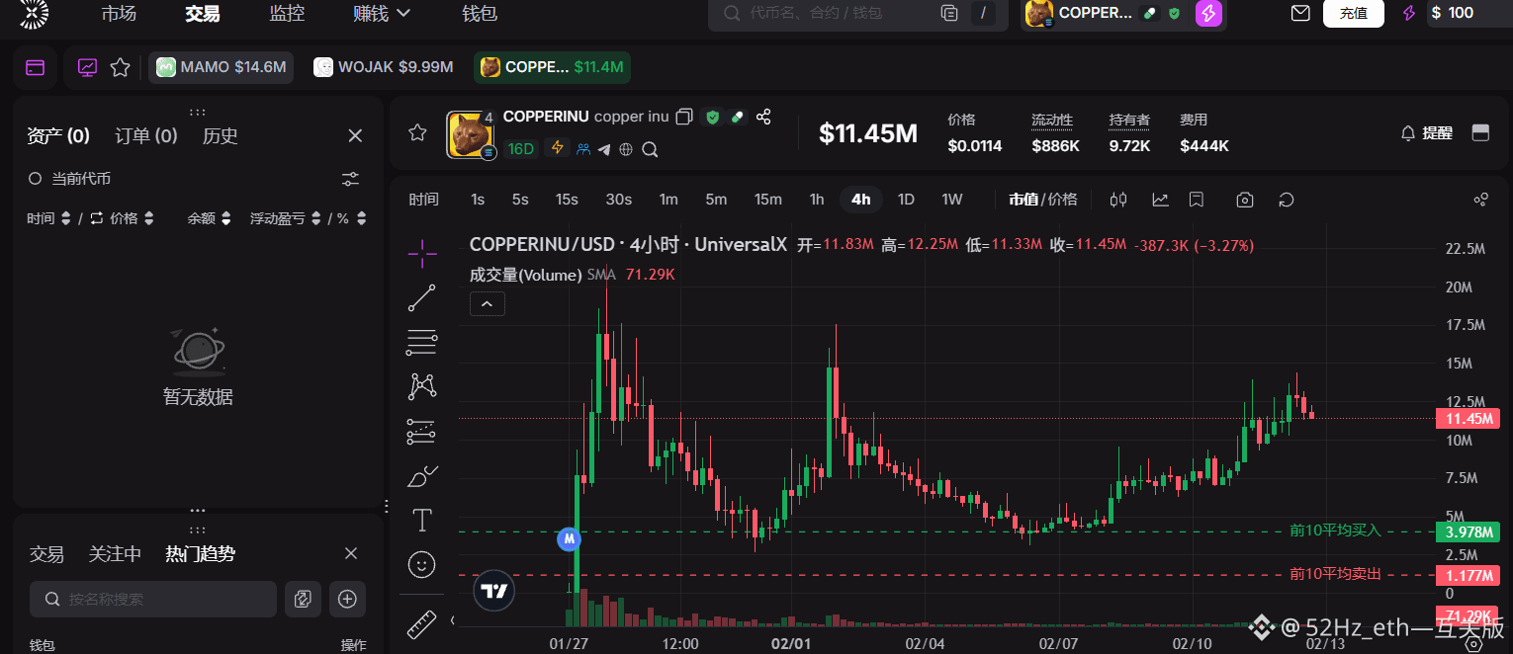Open the forecast projection tool
The width and height of the screenshot is (1513, 654).
[422, 431]
